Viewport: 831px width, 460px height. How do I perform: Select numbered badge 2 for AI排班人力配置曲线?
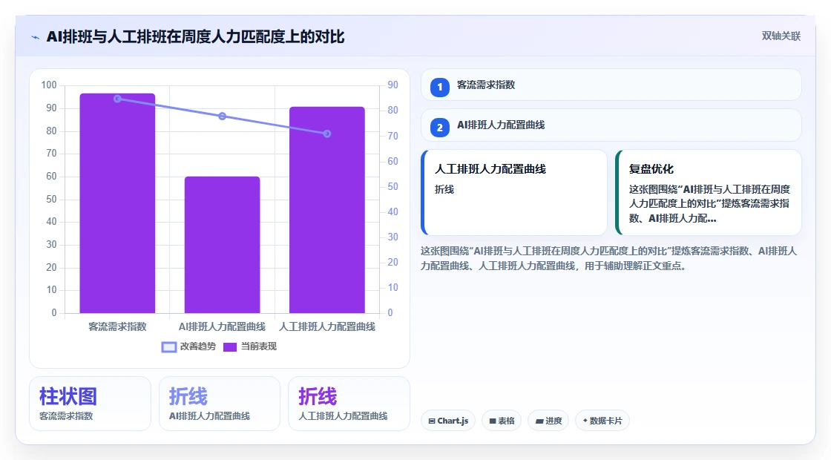coord(439,127)
